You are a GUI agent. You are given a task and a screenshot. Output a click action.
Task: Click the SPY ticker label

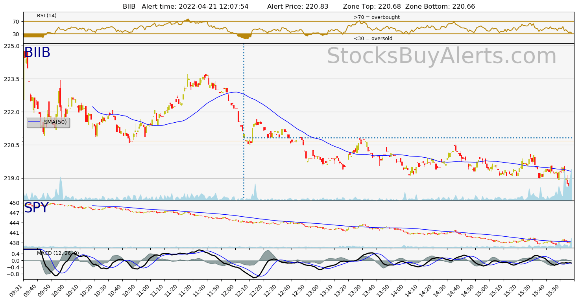click(36, 208)
